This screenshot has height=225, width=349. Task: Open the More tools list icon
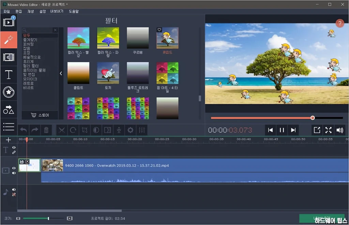coord(9,127)
